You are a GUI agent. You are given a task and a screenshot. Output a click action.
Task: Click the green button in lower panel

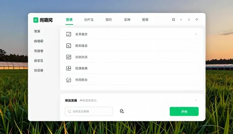point(184,111)
